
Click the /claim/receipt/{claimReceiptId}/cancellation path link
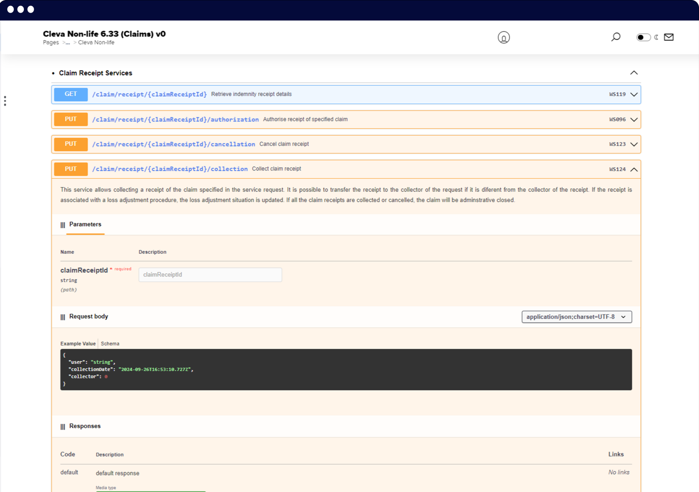point(173,144)
